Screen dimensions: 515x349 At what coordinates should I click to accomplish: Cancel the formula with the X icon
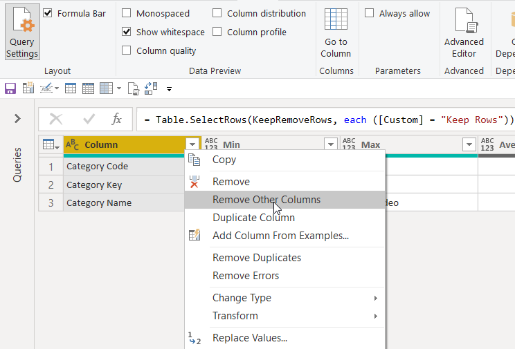tap(56, 119)
